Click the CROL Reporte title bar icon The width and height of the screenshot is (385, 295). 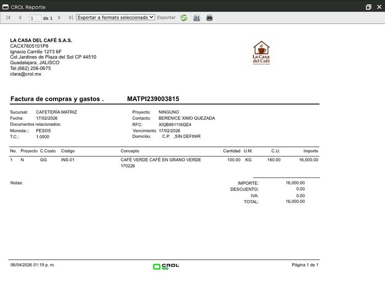pyautogui.click(x=5, y=7)
